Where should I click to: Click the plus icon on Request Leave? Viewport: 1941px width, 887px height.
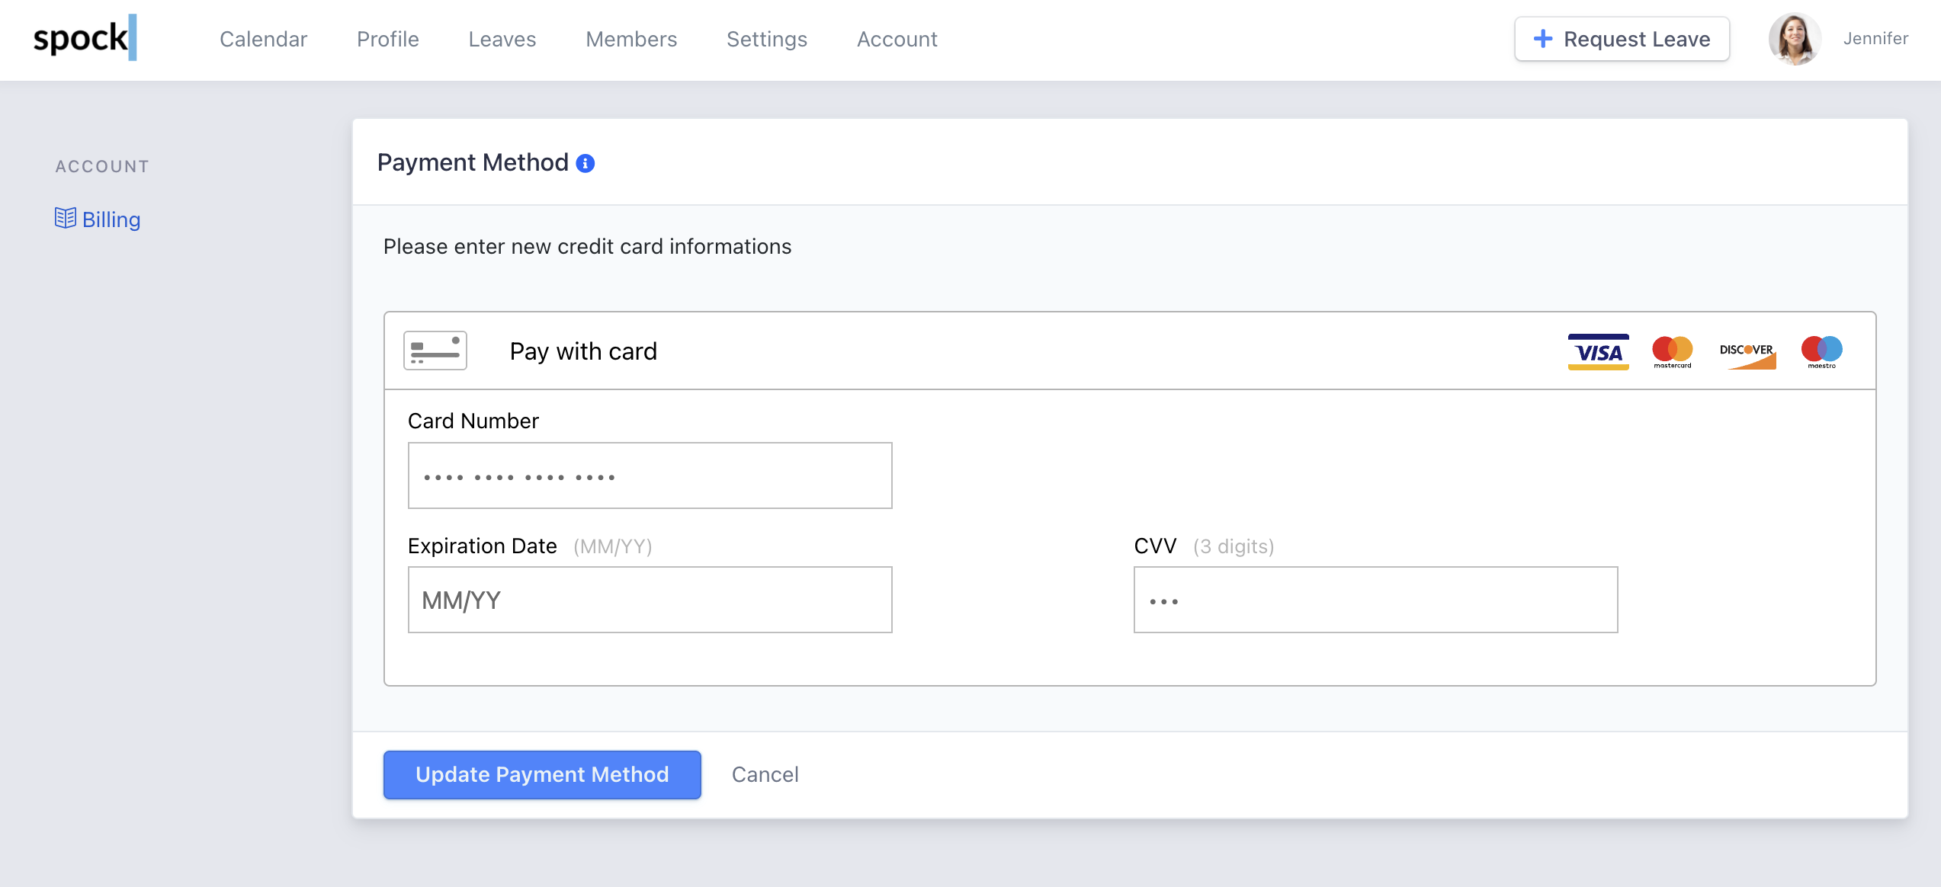click(1542, 39)
